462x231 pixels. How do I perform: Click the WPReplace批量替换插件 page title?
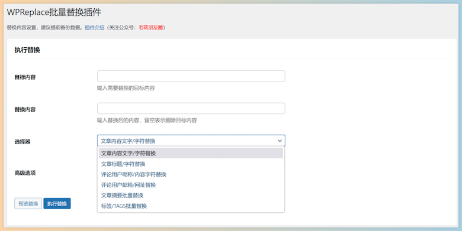pyautogui.click(x=54, y=12)
